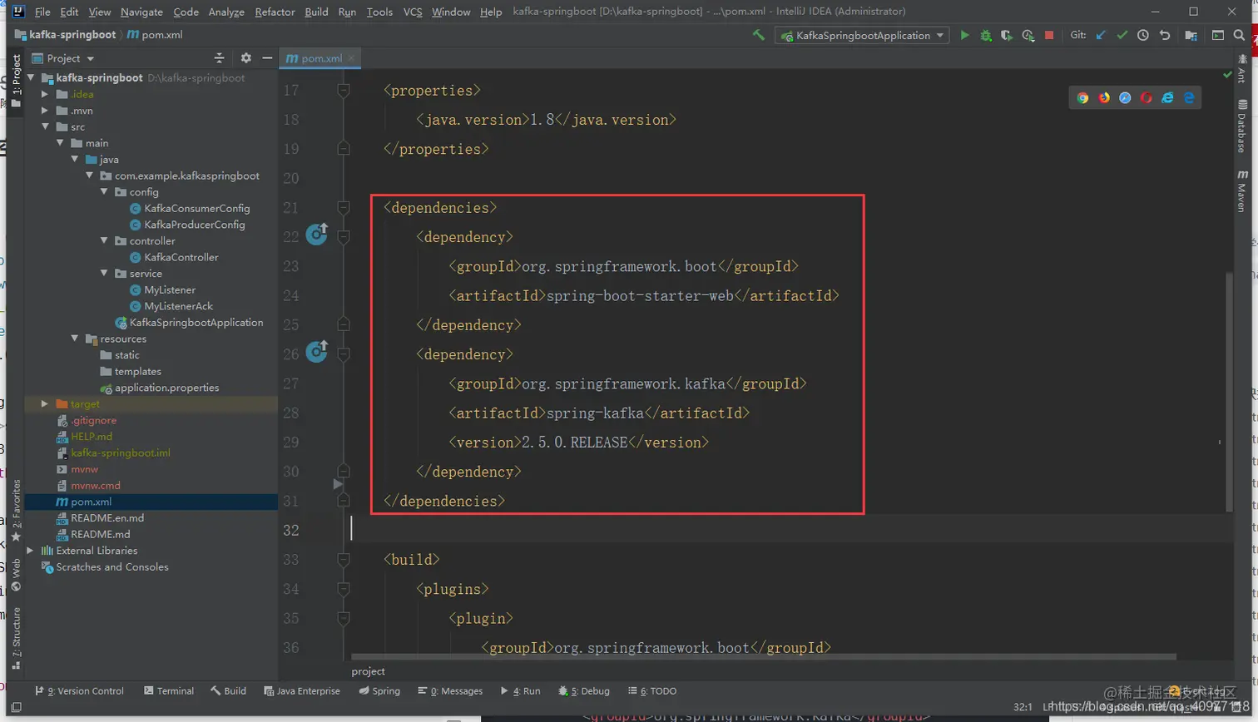Open the Navigate menu
Viewport: 1258px width, 722px height.
click(141, 12)
